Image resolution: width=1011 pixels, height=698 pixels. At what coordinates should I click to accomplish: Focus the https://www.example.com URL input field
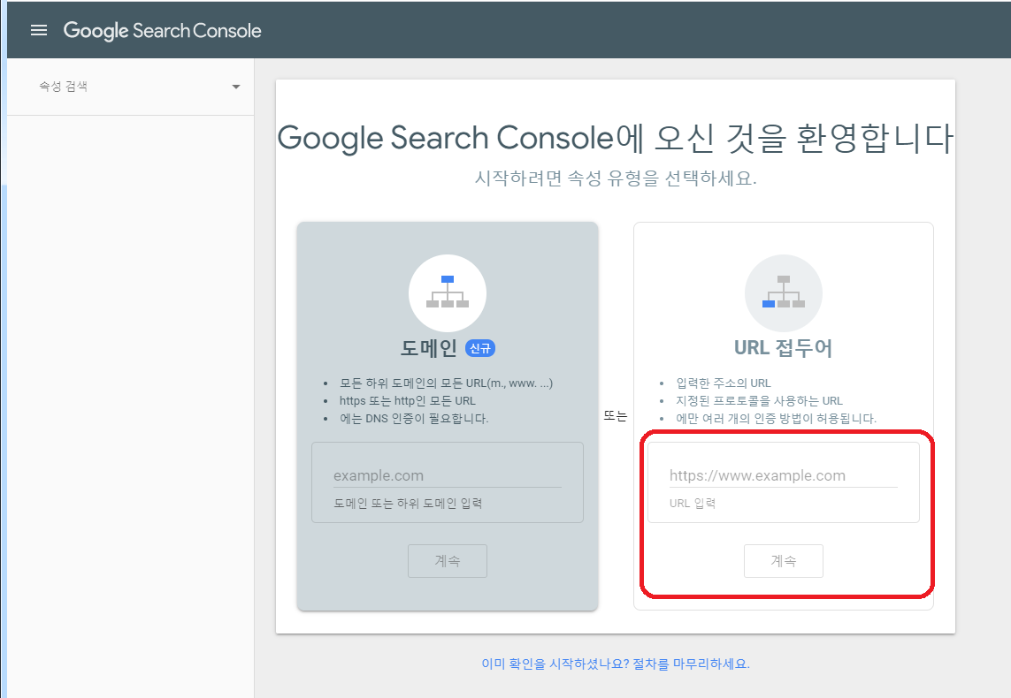(x=784, y=476)
